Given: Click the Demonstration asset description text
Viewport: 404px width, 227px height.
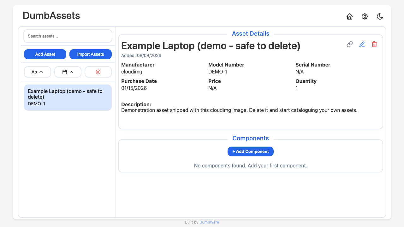Looking at the screenshot, I should point(239,110).
